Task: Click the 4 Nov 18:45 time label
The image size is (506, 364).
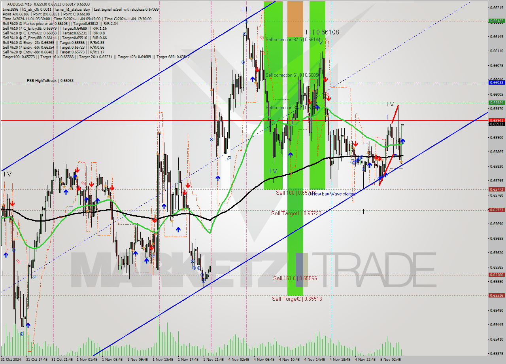Action: click(x=340, y=360)
